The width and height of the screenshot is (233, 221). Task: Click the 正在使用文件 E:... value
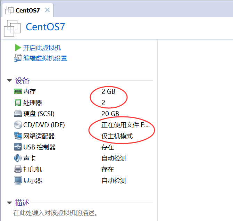125,125
